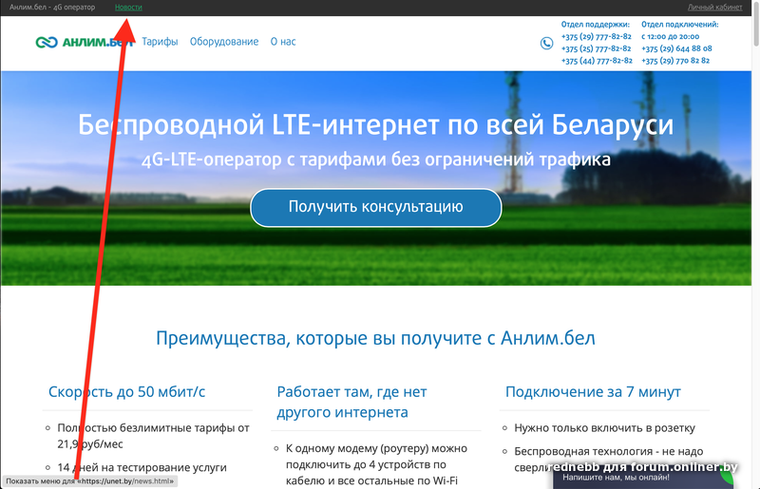
Task: Click heading Беспроводной LTE-интернет по всей Беларуси
Action: pos(375,125)
